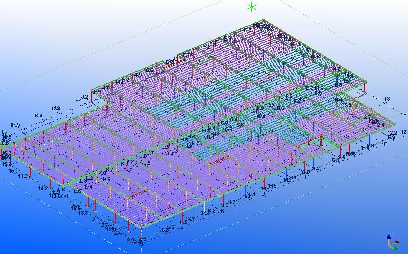The height and width of the screenshot is (254, 408).
Task: Select grid label J.9 above K.4
Action: (x=147, y=163)
